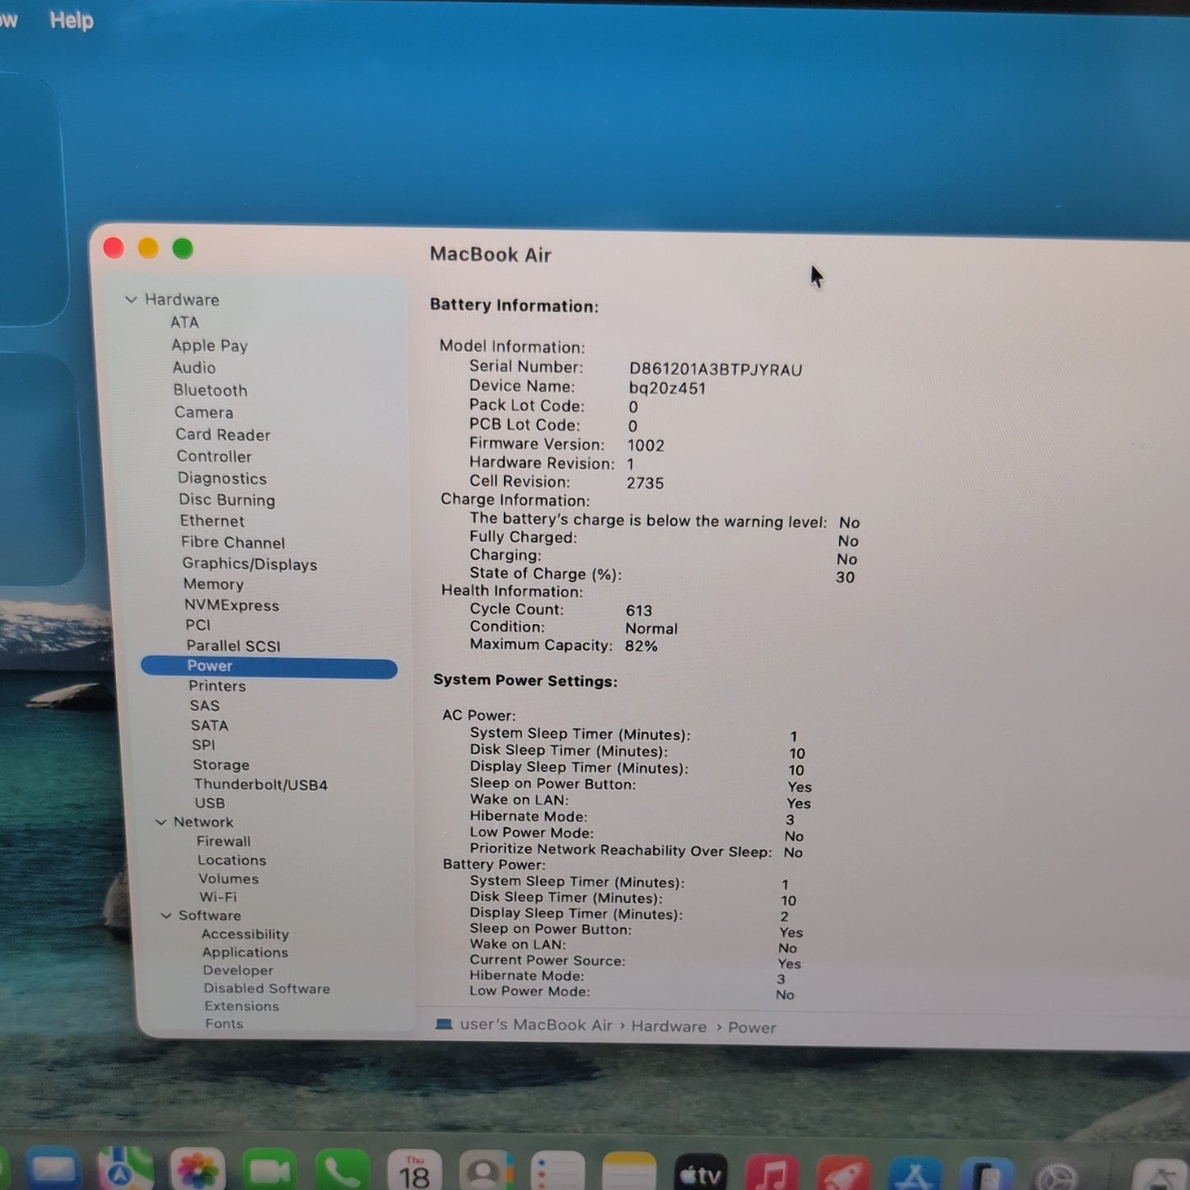
Task: Open Calendar showing date 18
Action: pyautogui.click(x=414, y=1170)
